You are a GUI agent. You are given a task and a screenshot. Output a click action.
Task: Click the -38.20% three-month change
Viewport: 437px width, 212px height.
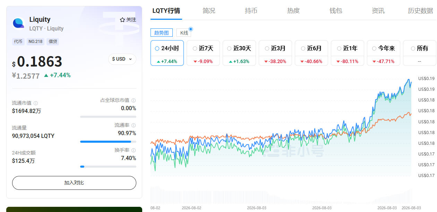pos(276,61)
